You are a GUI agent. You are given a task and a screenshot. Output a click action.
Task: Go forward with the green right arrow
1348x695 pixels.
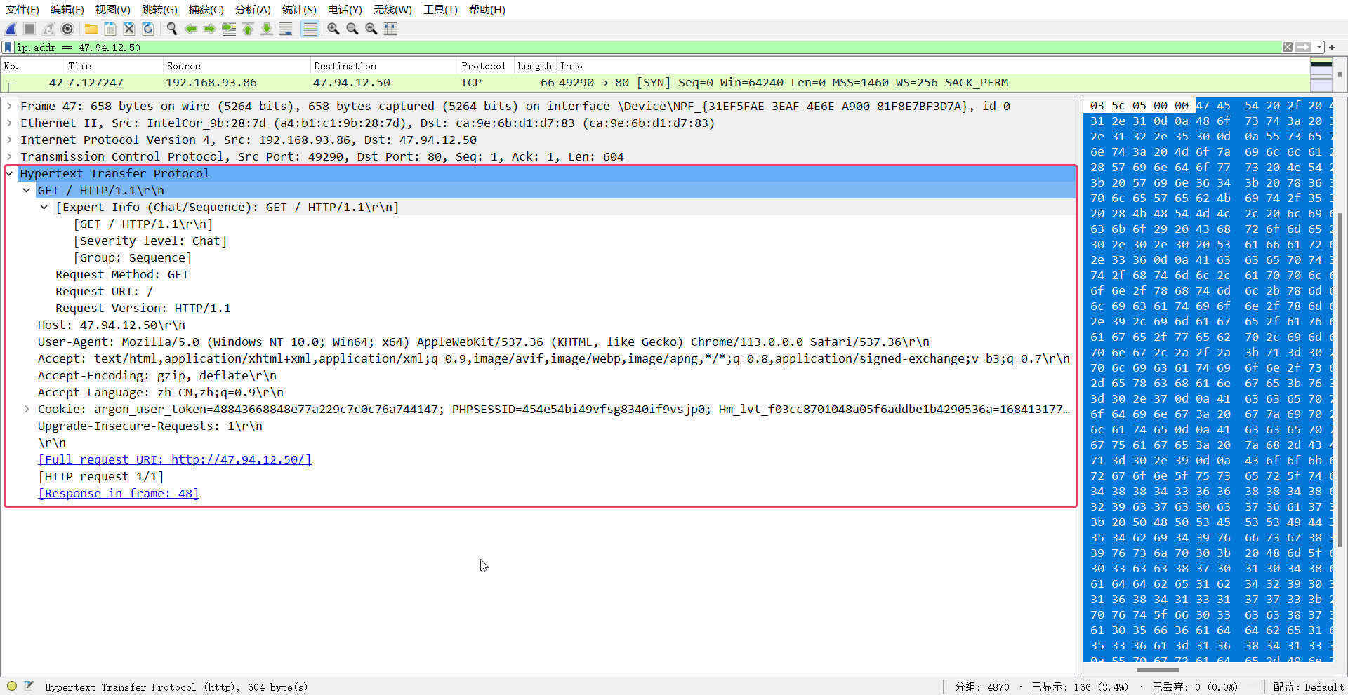pos(210,29)
